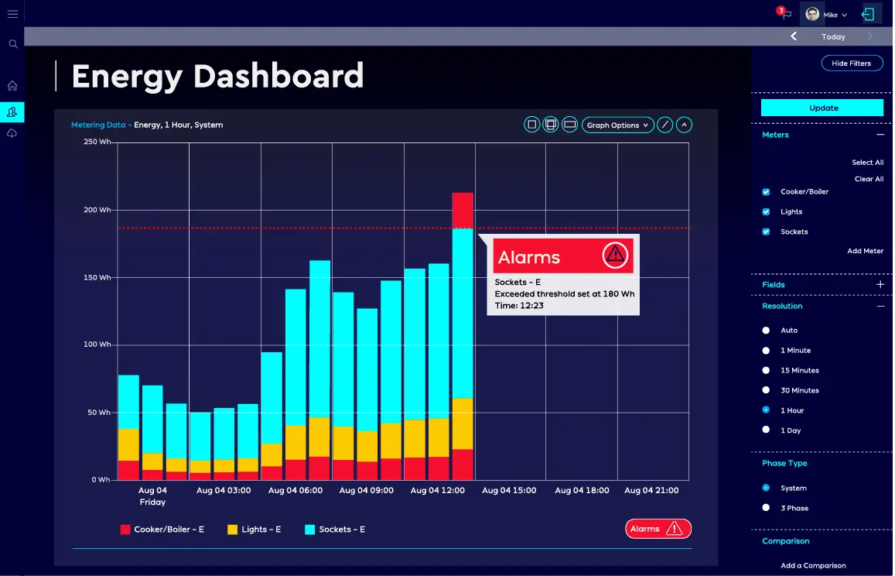Image resolution: width=895 pixels, height=576 pixels.
Task: Select the overlapping squares graph layout icon
Action: tap(551, 125)
